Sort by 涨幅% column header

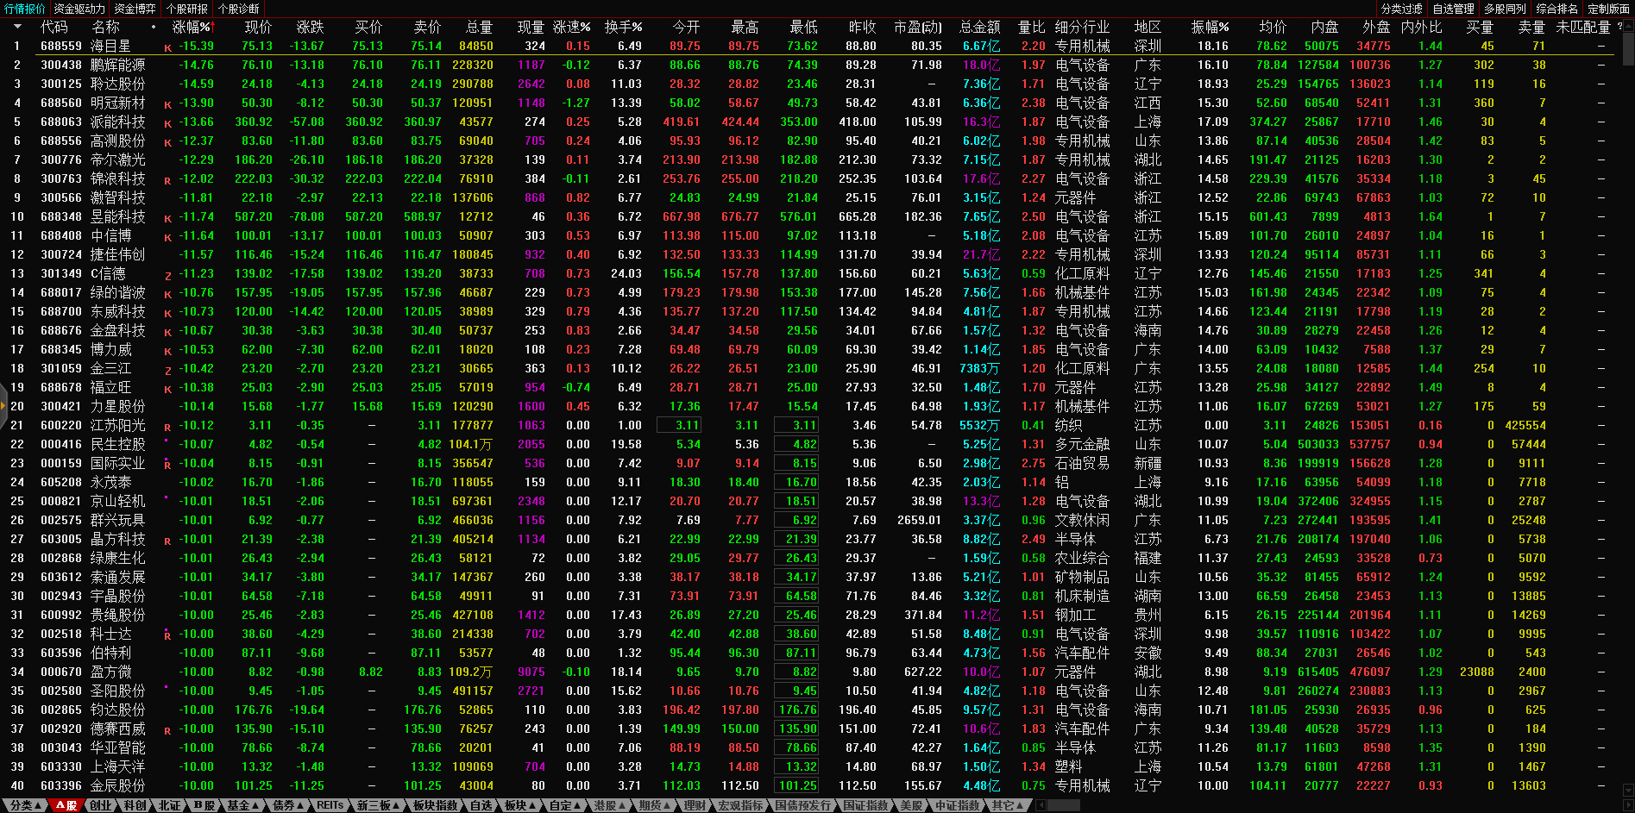pos(191,27)
